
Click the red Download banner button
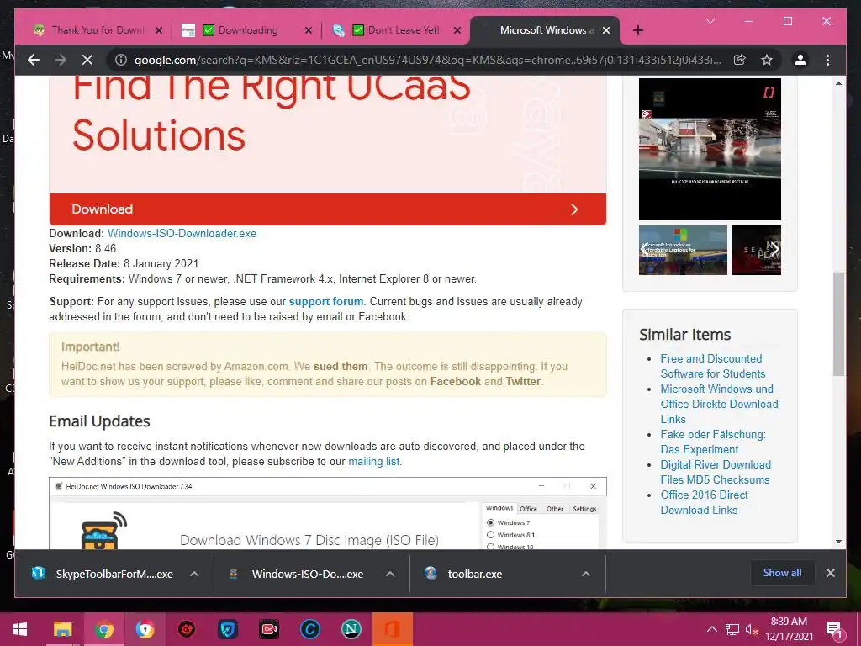tap(328, 209)
